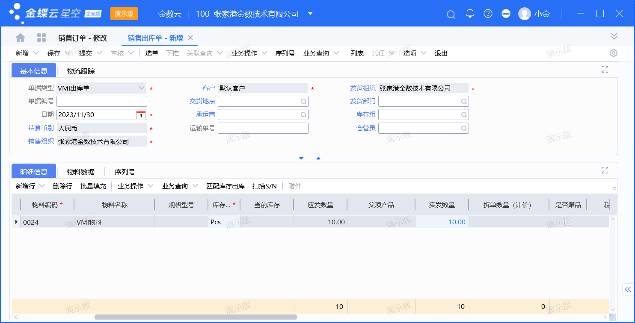Switch to 销售订单 - 修改 tab
The height and width of the screenshot is (323, 635).
(83, 38)
